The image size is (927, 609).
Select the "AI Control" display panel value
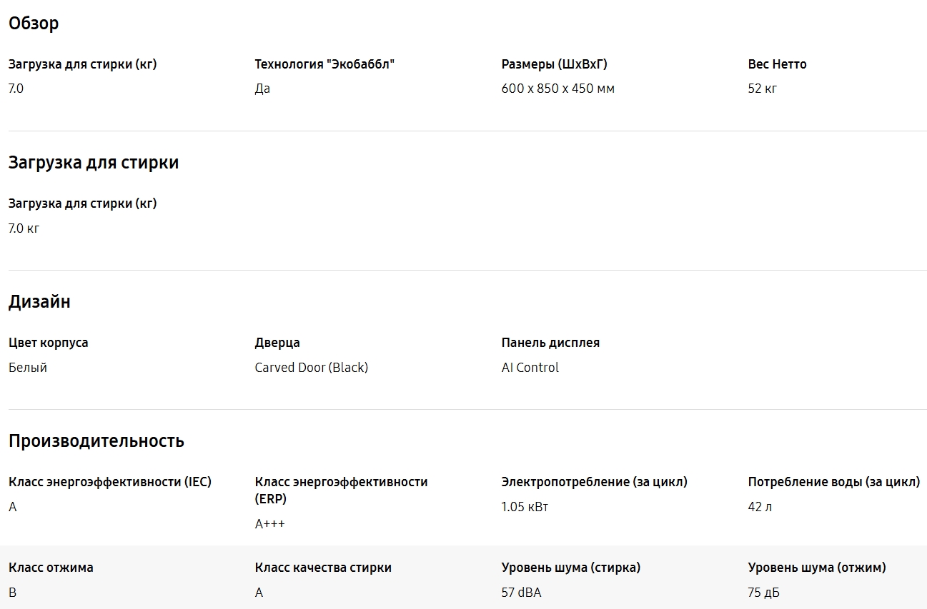(530, 368)
